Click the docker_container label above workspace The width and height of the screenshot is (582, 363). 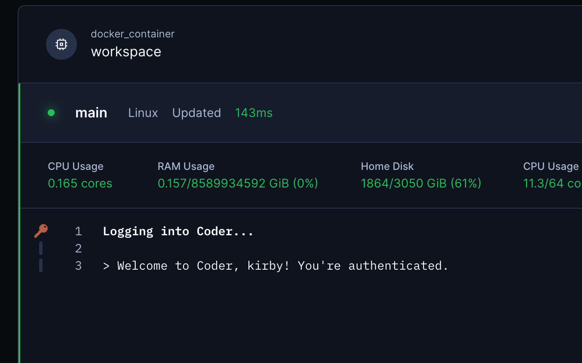click(132, 34)
